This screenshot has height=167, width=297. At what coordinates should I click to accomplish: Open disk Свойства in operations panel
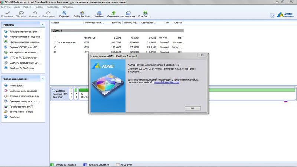[x=15, y=117]
